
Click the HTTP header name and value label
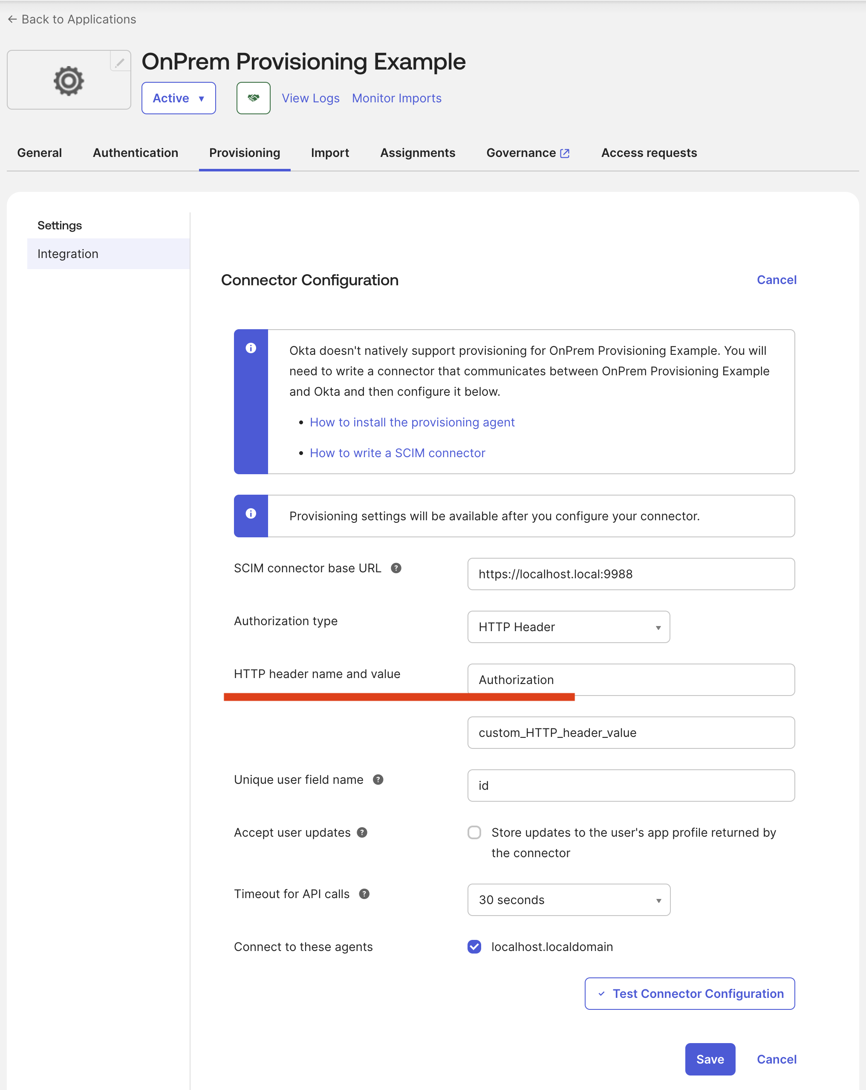317,674
